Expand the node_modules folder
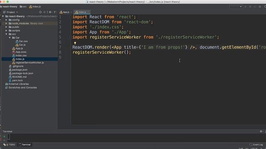Image resolution: width=266 pixels, height=149 pixels. (x=6, y=23)
